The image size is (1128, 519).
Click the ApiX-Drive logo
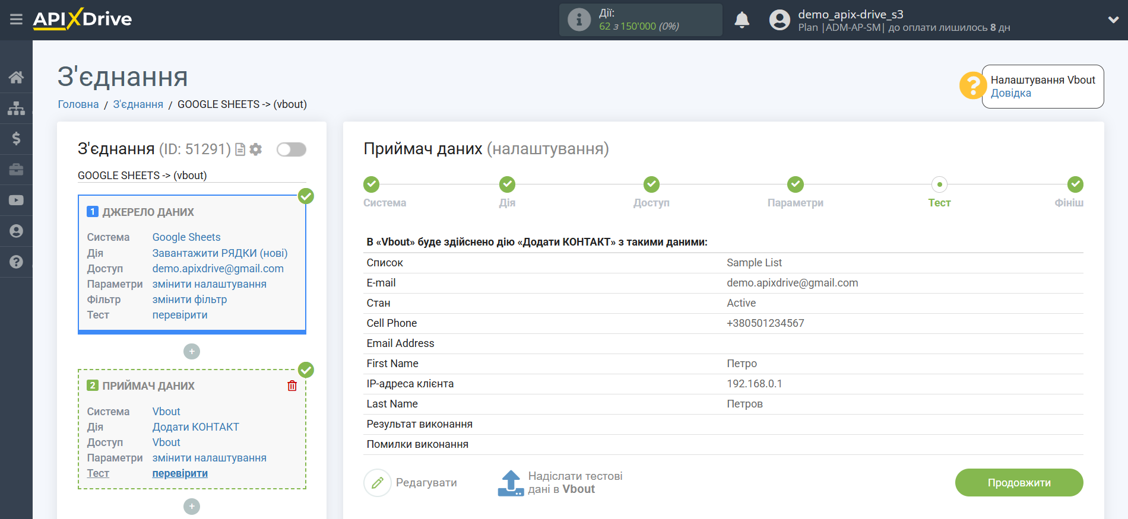(x=83, y=19)
